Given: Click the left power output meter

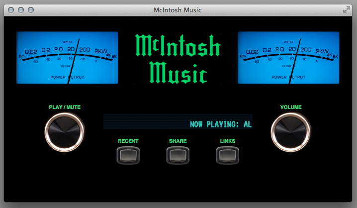Looking at the screenshot, I should 67,58.
